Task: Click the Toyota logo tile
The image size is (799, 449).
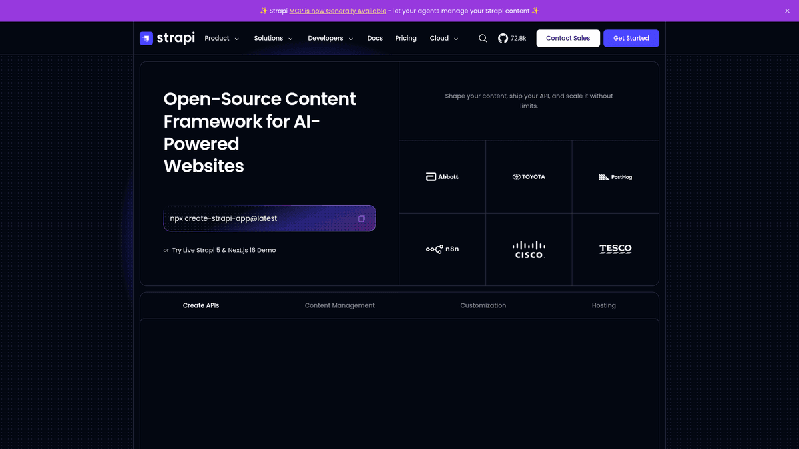Action: 529,177
